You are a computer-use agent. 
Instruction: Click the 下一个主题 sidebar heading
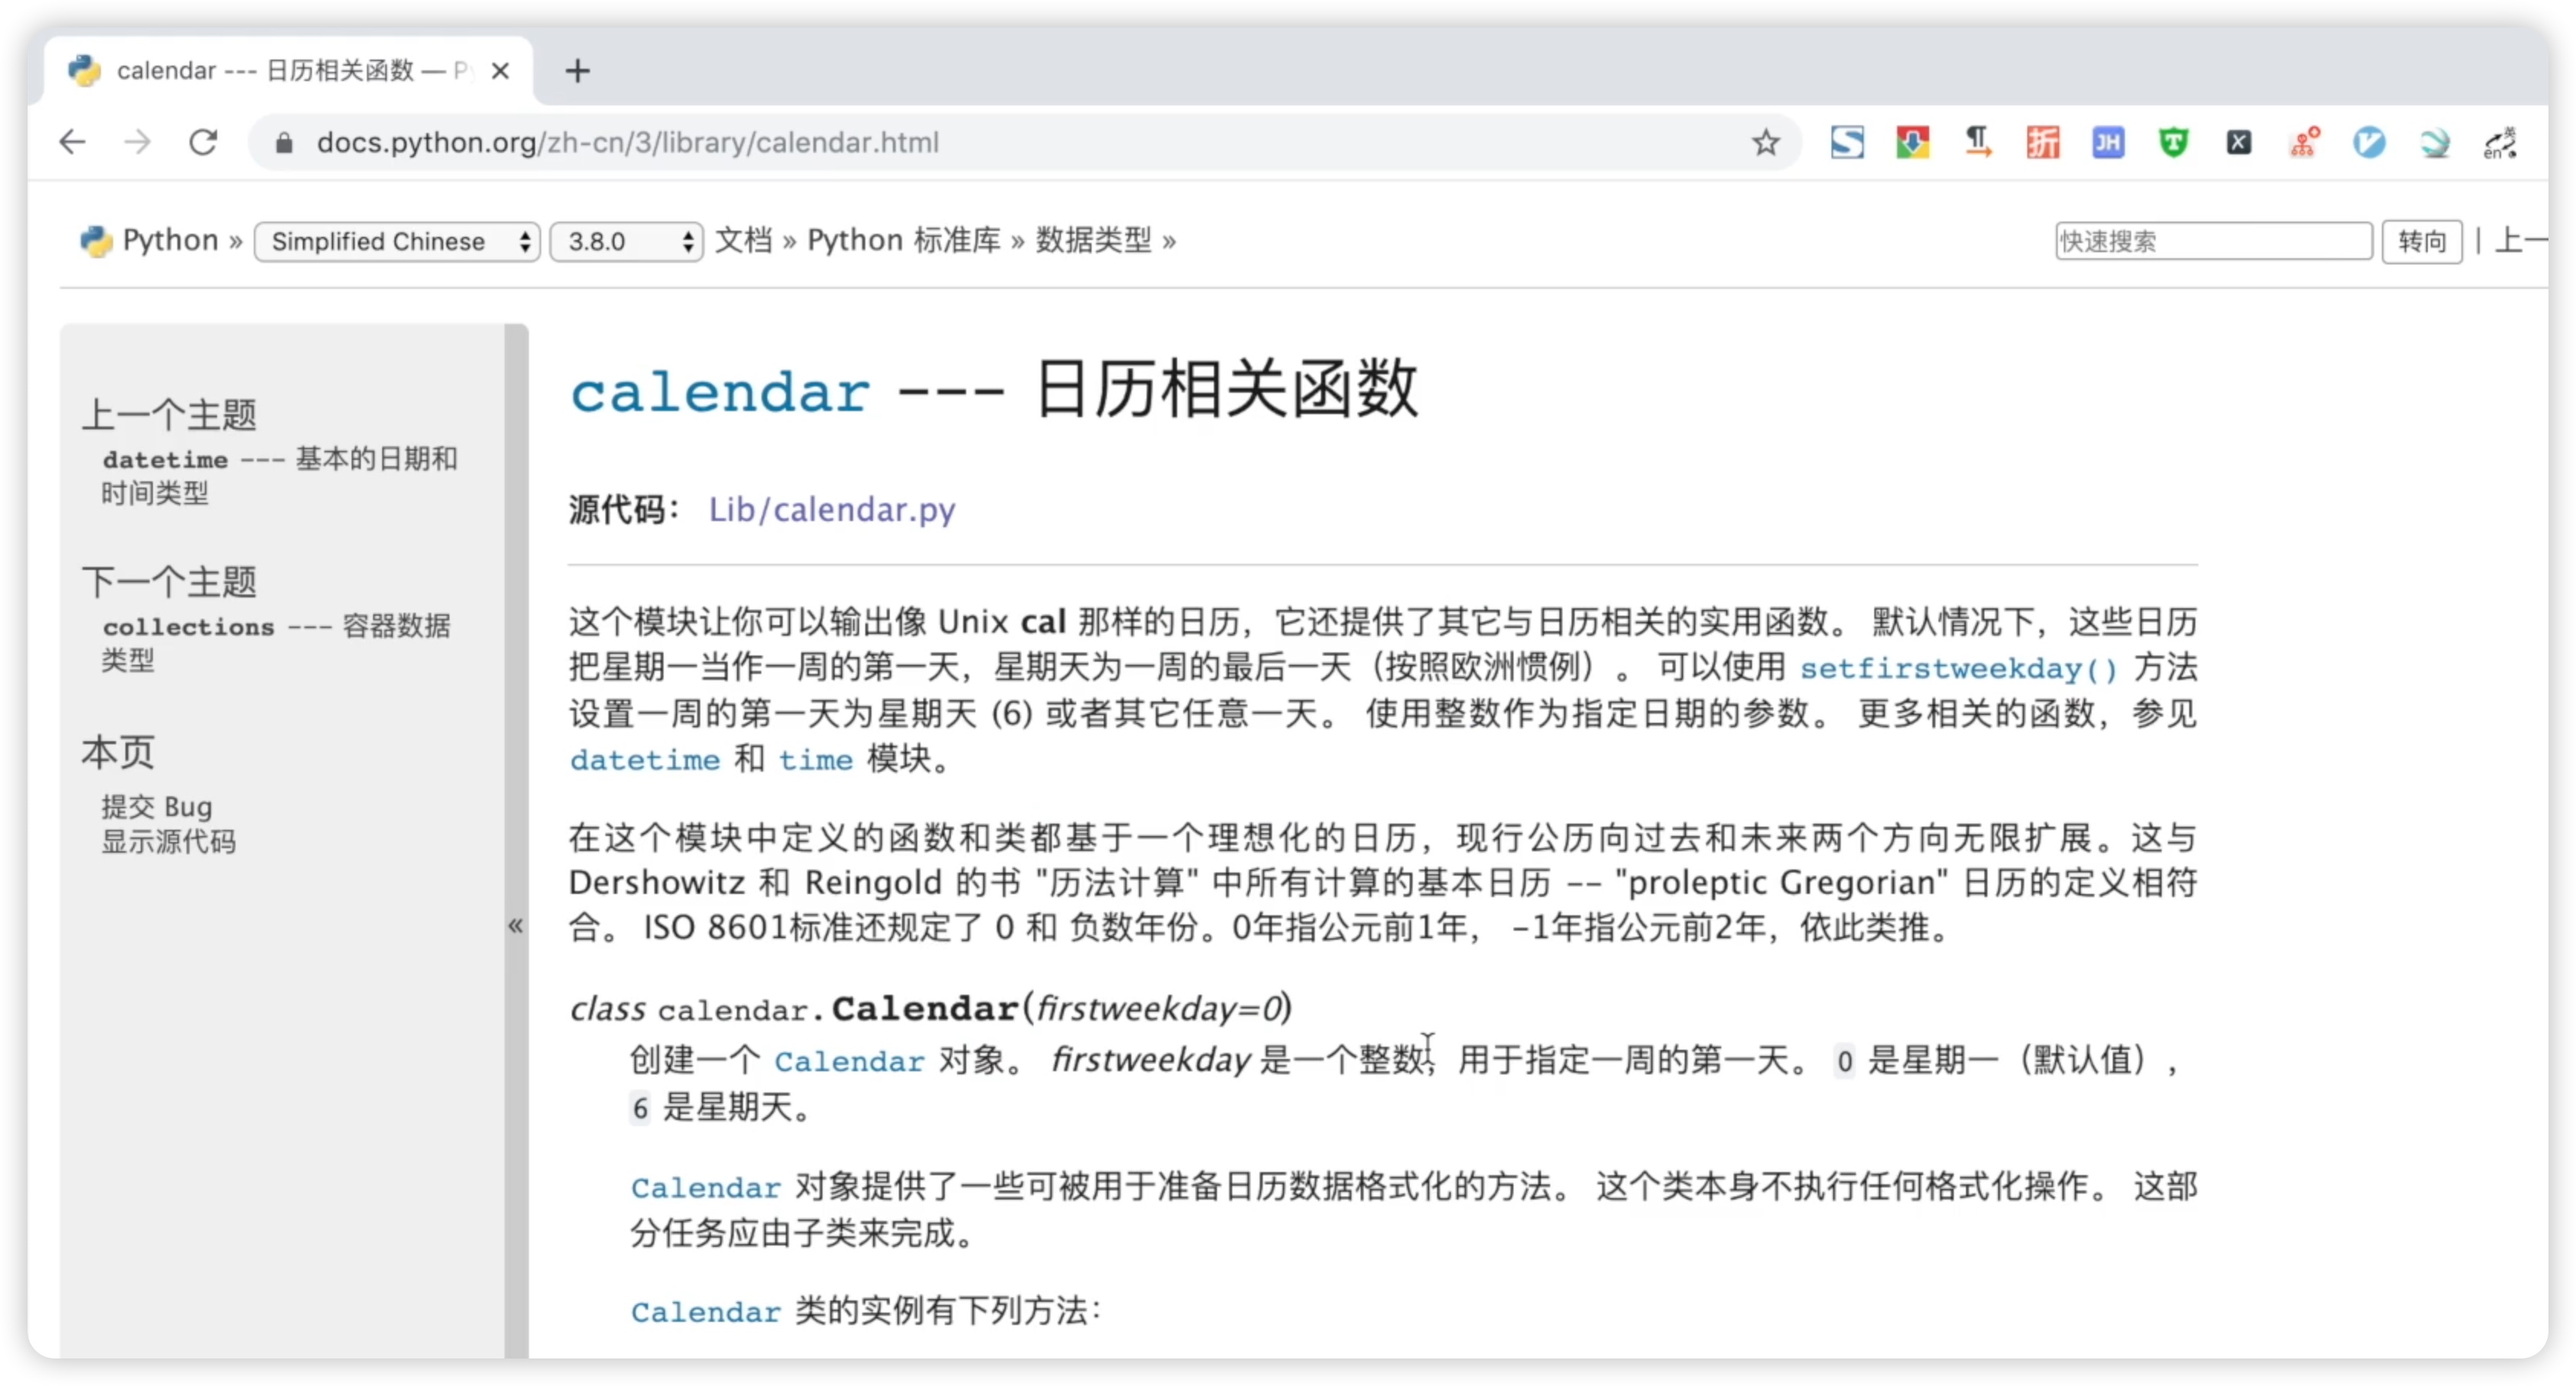169,581
